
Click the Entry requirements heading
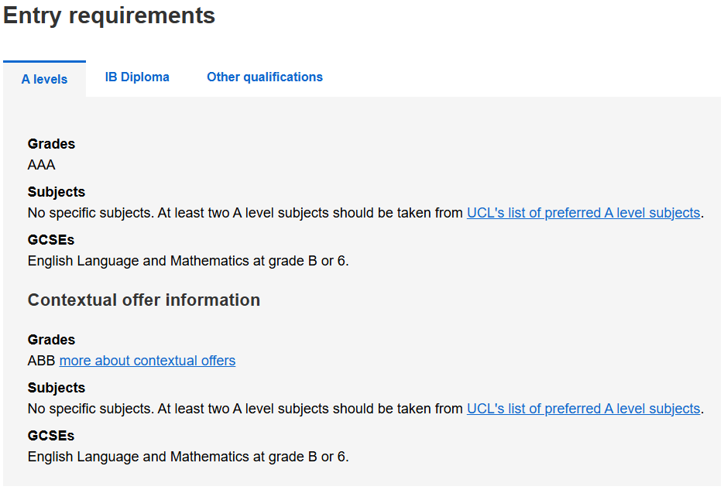[x=109, y=15]
